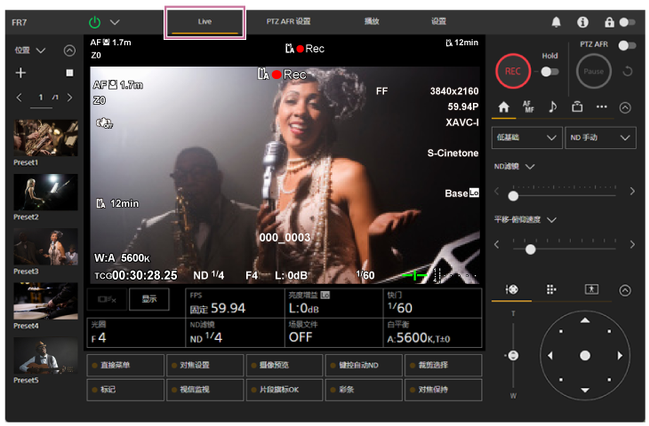649x426 pixels.
Task: Open the 低基础 dropdown
Action: point(526,138)
